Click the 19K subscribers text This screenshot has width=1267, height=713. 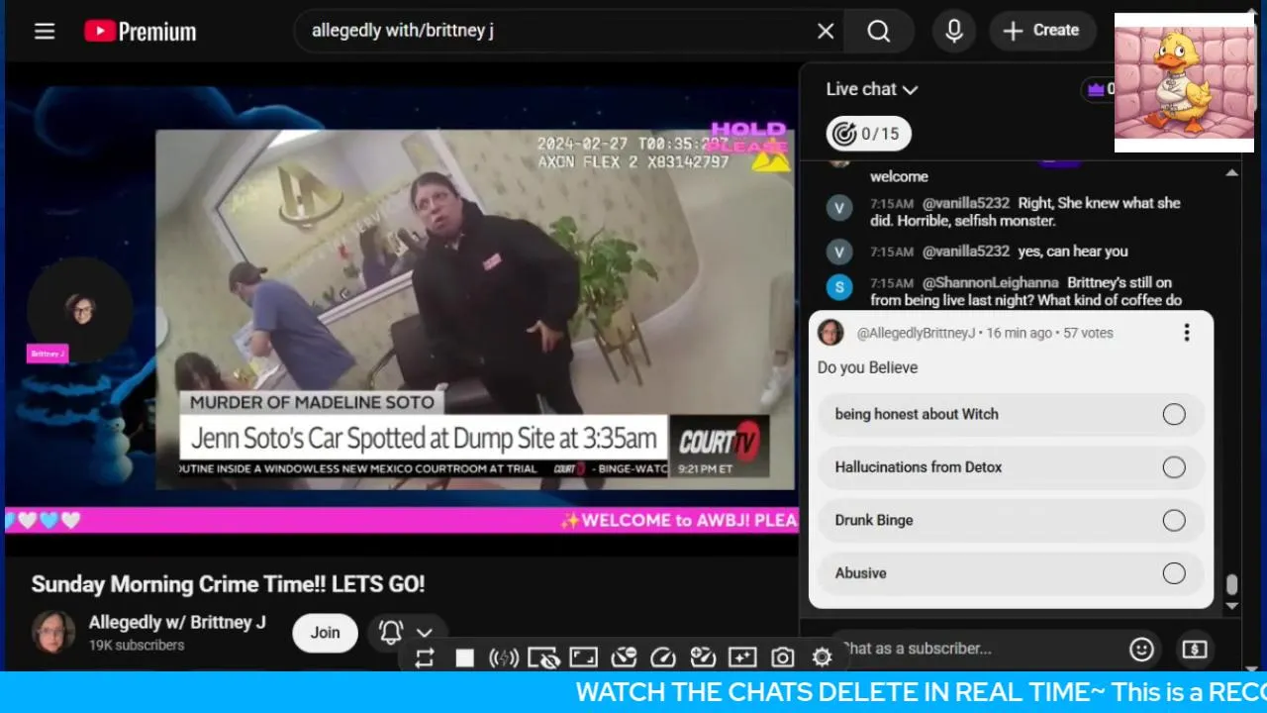coord(137,646)
